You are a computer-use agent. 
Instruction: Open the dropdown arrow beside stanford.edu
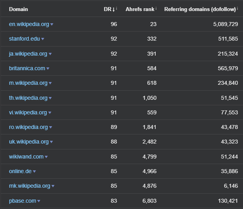43,39
